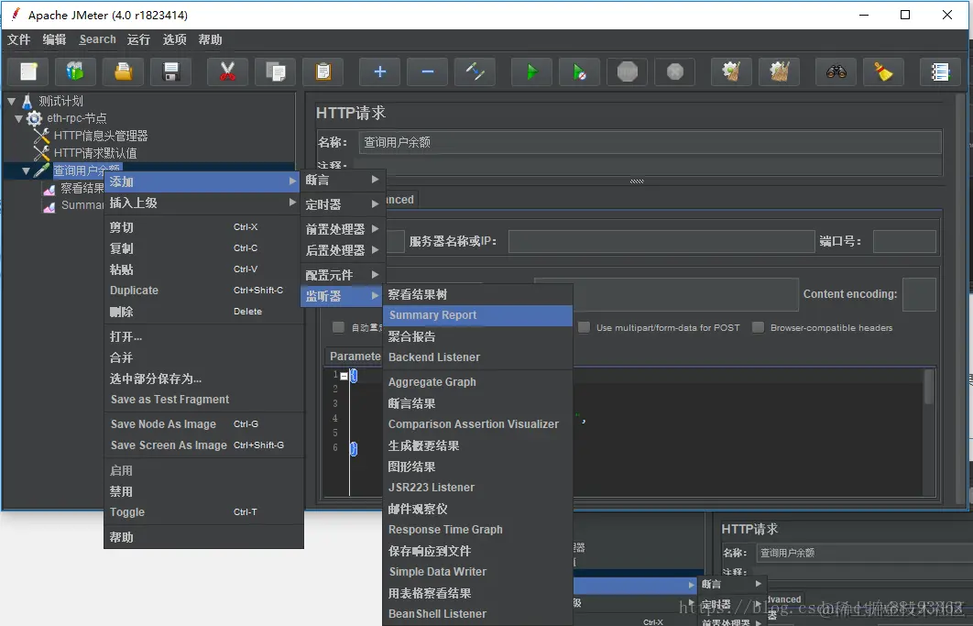Choose 聚合报告 listener

click(477, 336)
